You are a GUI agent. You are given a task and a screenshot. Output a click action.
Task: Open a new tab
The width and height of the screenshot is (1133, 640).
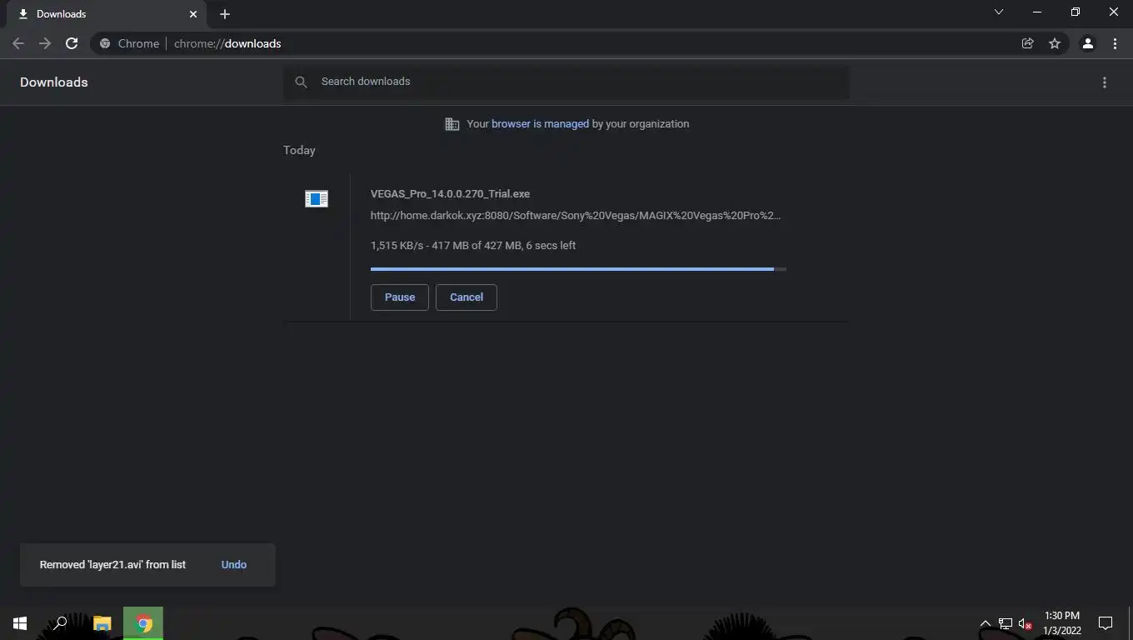[x=225, y=14]
